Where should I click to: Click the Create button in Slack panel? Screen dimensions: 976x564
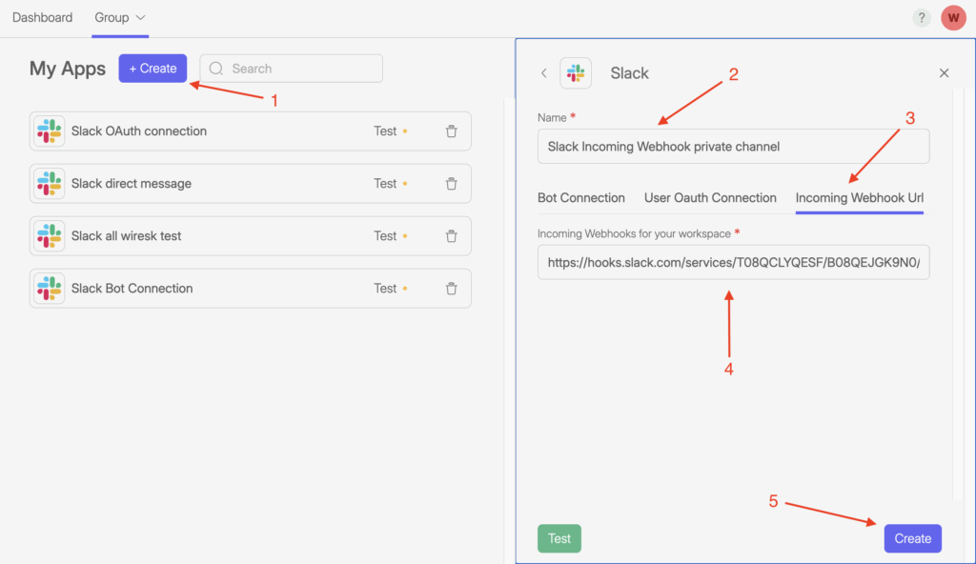pyautogui.click(x=912, y=538)
